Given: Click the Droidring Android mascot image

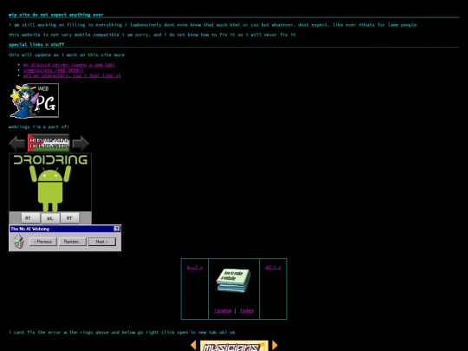Looking at the screenshot, I should pos(50,188).
